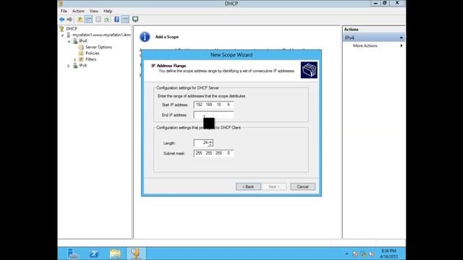Select Policies in tree
463x260 pixels.
point(92,53)
